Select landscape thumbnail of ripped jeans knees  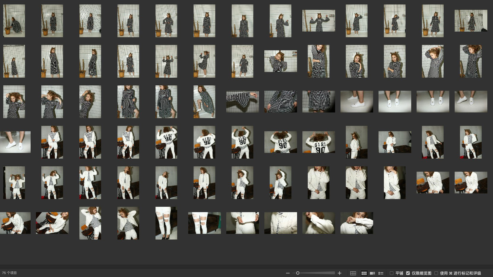click(x=204, y=223)
